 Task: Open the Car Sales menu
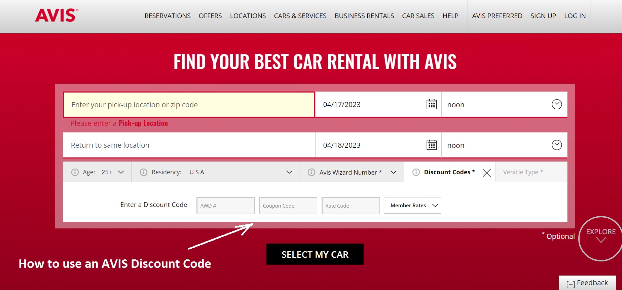pyautogui.click(x=418, y=16)
